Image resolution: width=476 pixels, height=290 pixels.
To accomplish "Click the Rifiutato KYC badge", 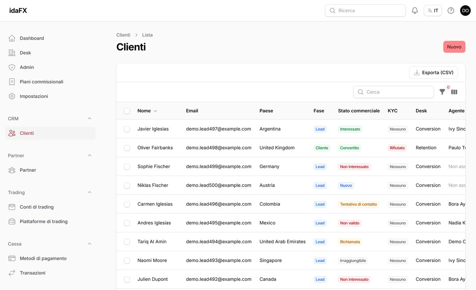I will [397, 148].
